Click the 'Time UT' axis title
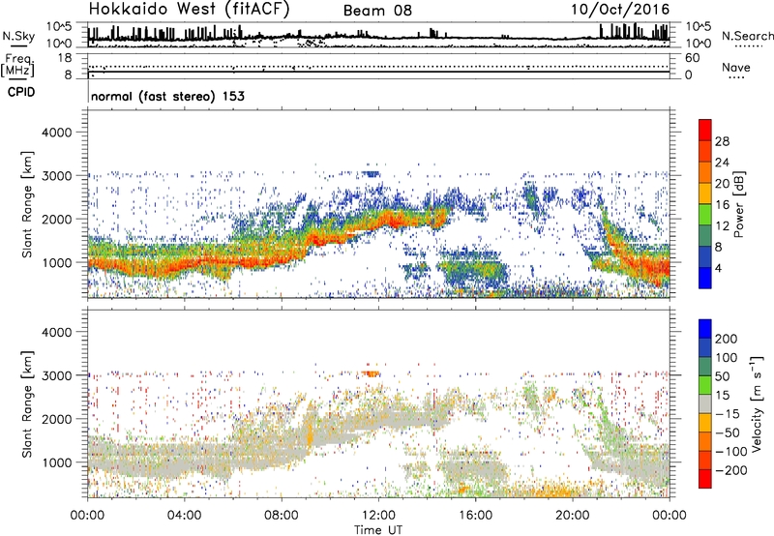 click(378, 530)
